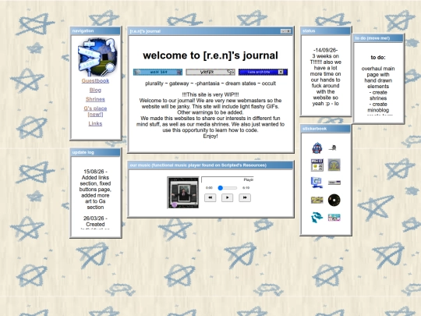Open the Guestbook link
Screen dimensions: 421x316
click(95, 80)
